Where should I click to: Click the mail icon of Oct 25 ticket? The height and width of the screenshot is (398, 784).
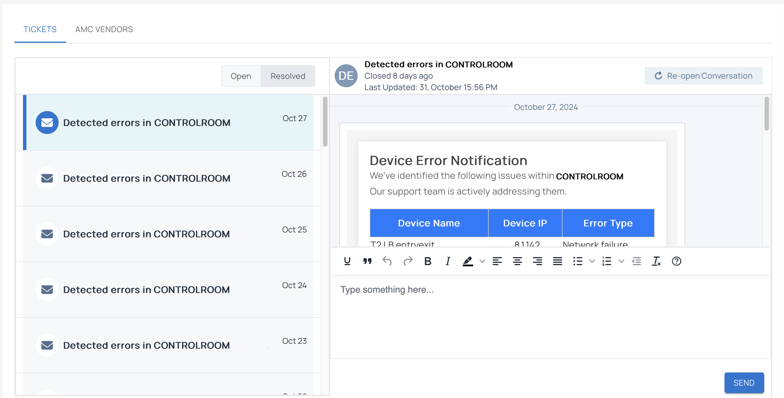(x=47, y=234)
